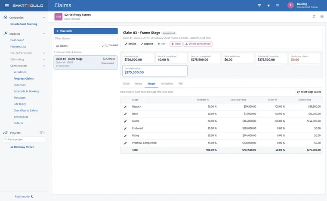Viewport: 327px width, 201px height.
Task: Open Progress Claims in the sidebar
Action: (x=24, y=78)
